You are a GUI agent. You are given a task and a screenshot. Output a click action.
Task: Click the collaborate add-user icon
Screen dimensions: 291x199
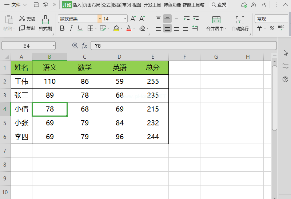tap(254, 5)
